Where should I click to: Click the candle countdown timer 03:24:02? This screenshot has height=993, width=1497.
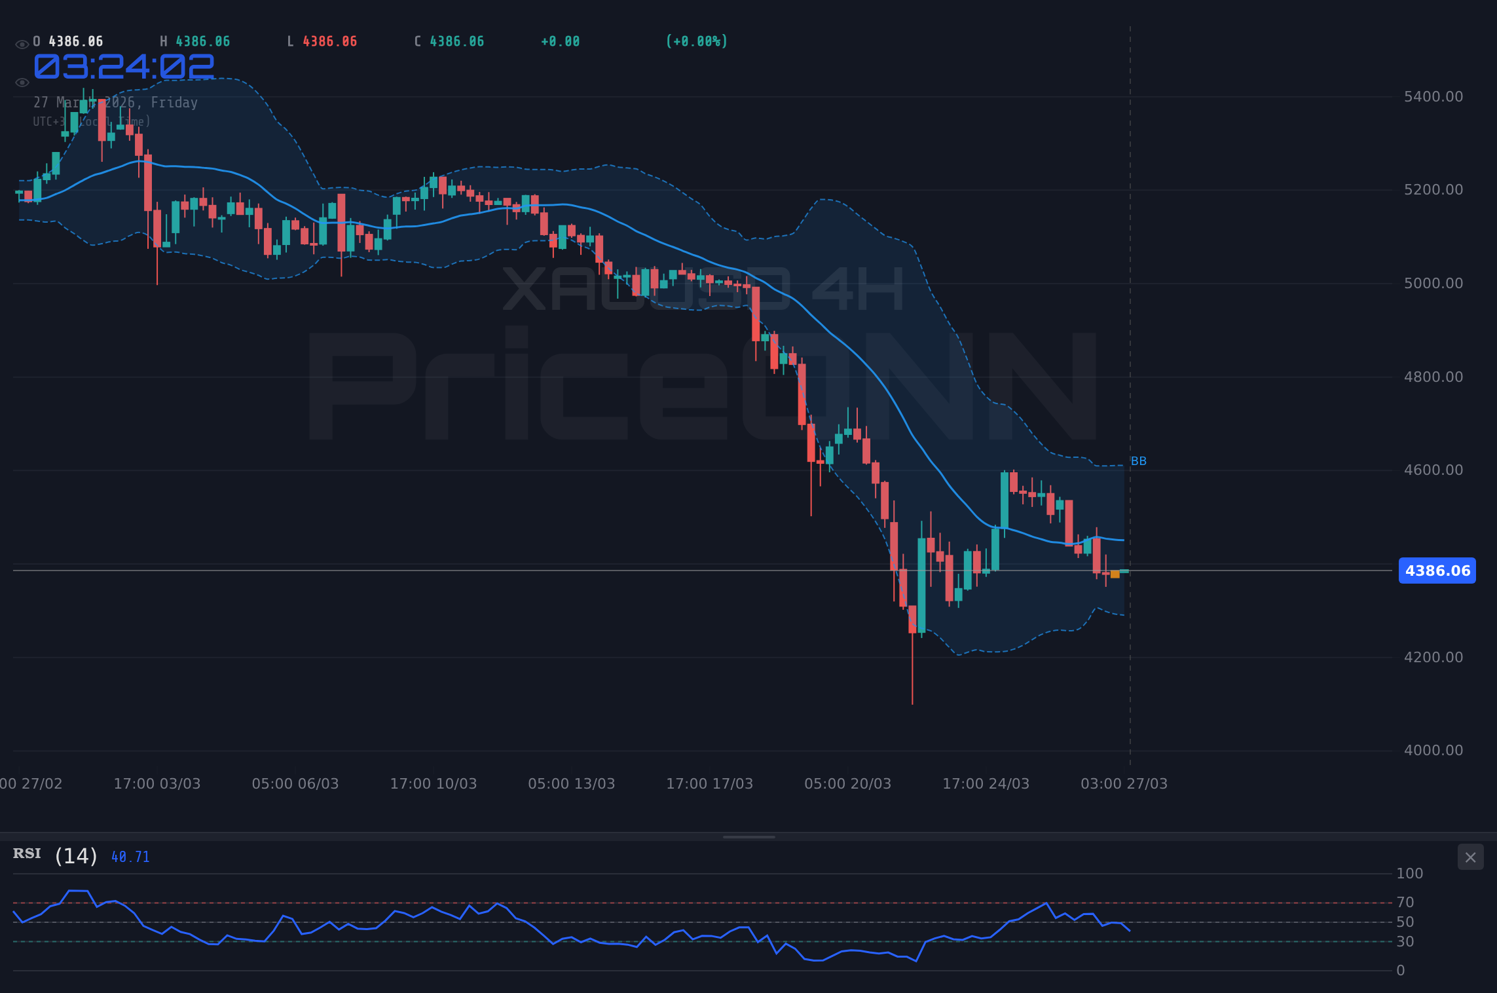pyautogui.click(x=124, y=66)
